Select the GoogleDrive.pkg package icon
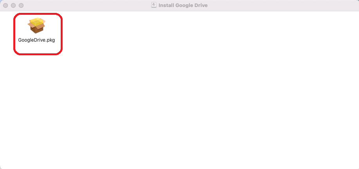Image resolution: width=359 pixels, height=169 pixels. pos(36,26)
